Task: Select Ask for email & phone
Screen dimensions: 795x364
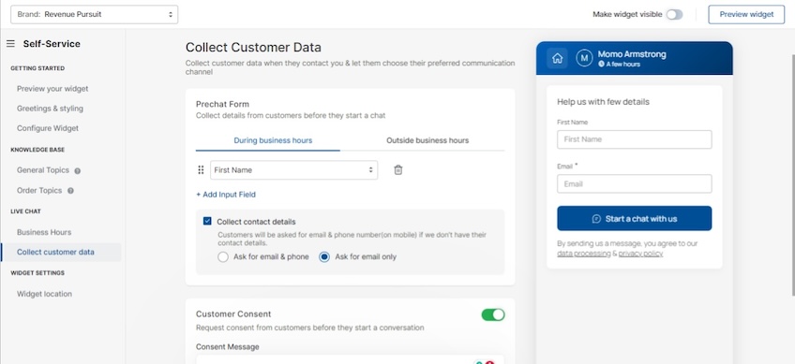Action: point(223,257)
